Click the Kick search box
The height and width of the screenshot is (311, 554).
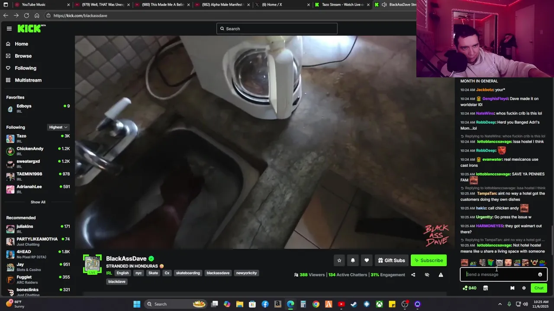pyautogui.click(x=277, y=29)
